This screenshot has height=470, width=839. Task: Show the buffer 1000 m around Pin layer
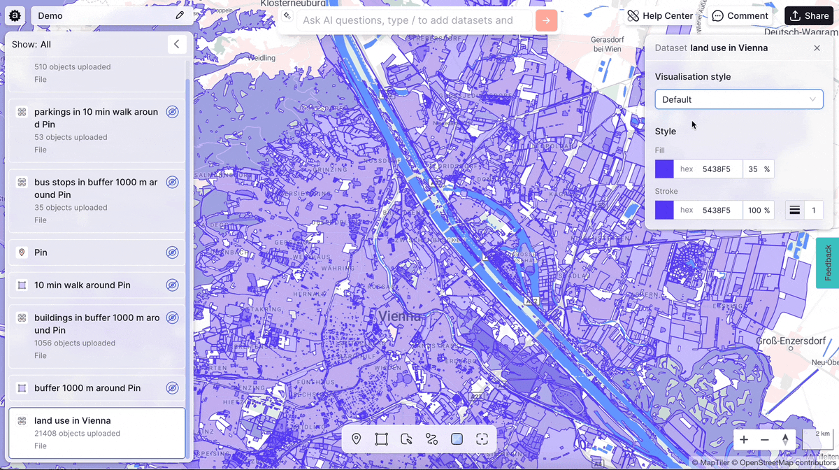tap(172, 387)
